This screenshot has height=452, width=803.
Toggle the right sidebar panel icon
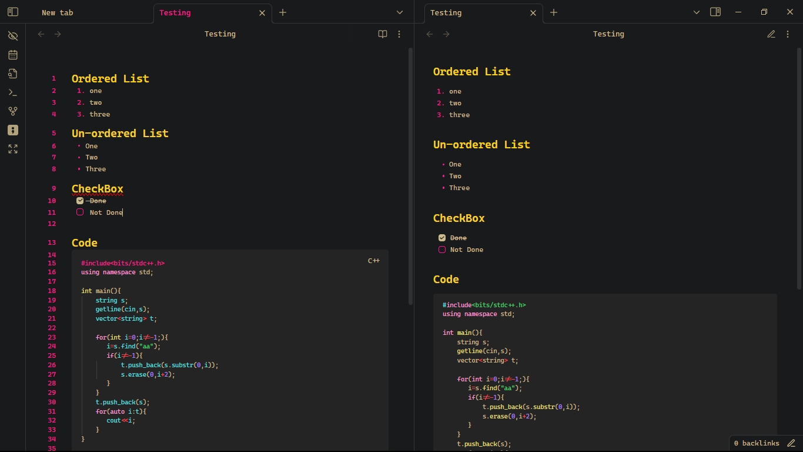click(715, 12)
